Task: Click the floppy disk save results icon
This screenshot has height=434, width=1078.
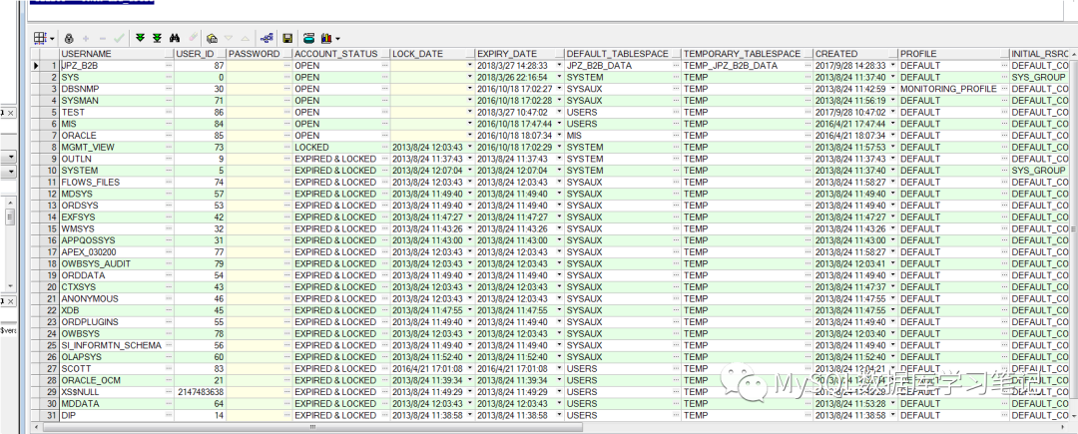Action: 287,39
